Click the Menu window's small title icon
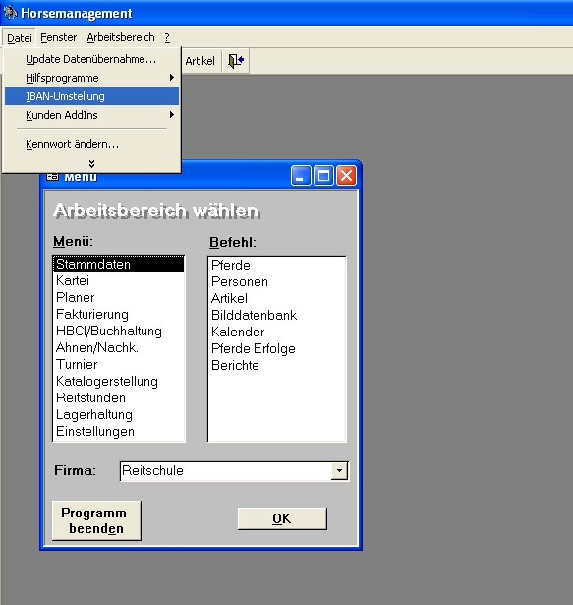Viewport: 573px width, 605px height. (x=52, y=177)
